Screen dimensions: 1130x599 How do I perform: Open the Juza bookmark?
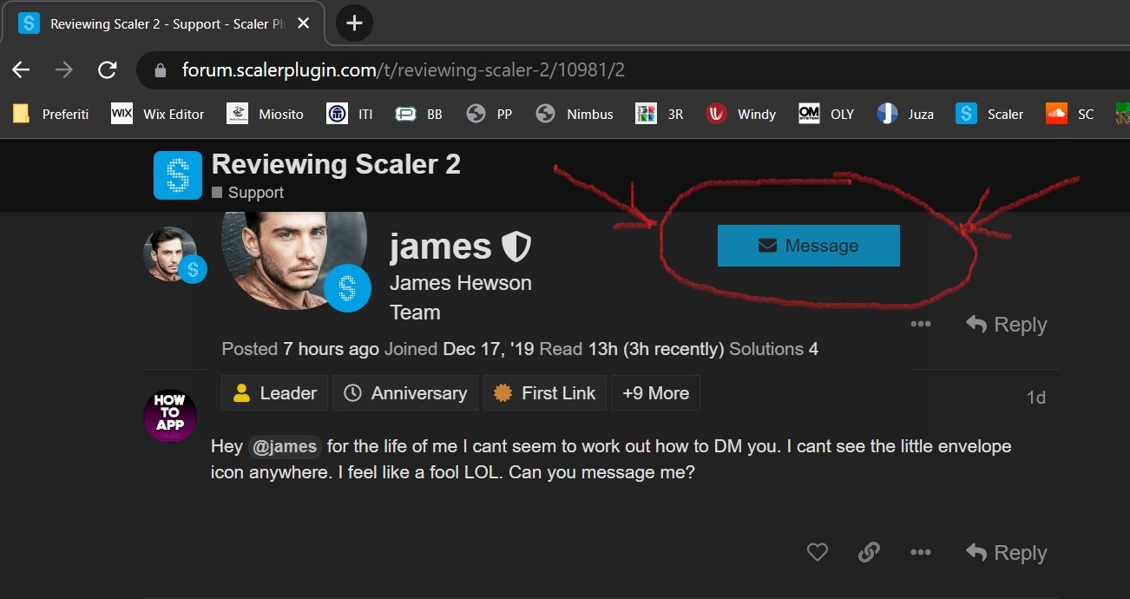click(x=906, y=114)
